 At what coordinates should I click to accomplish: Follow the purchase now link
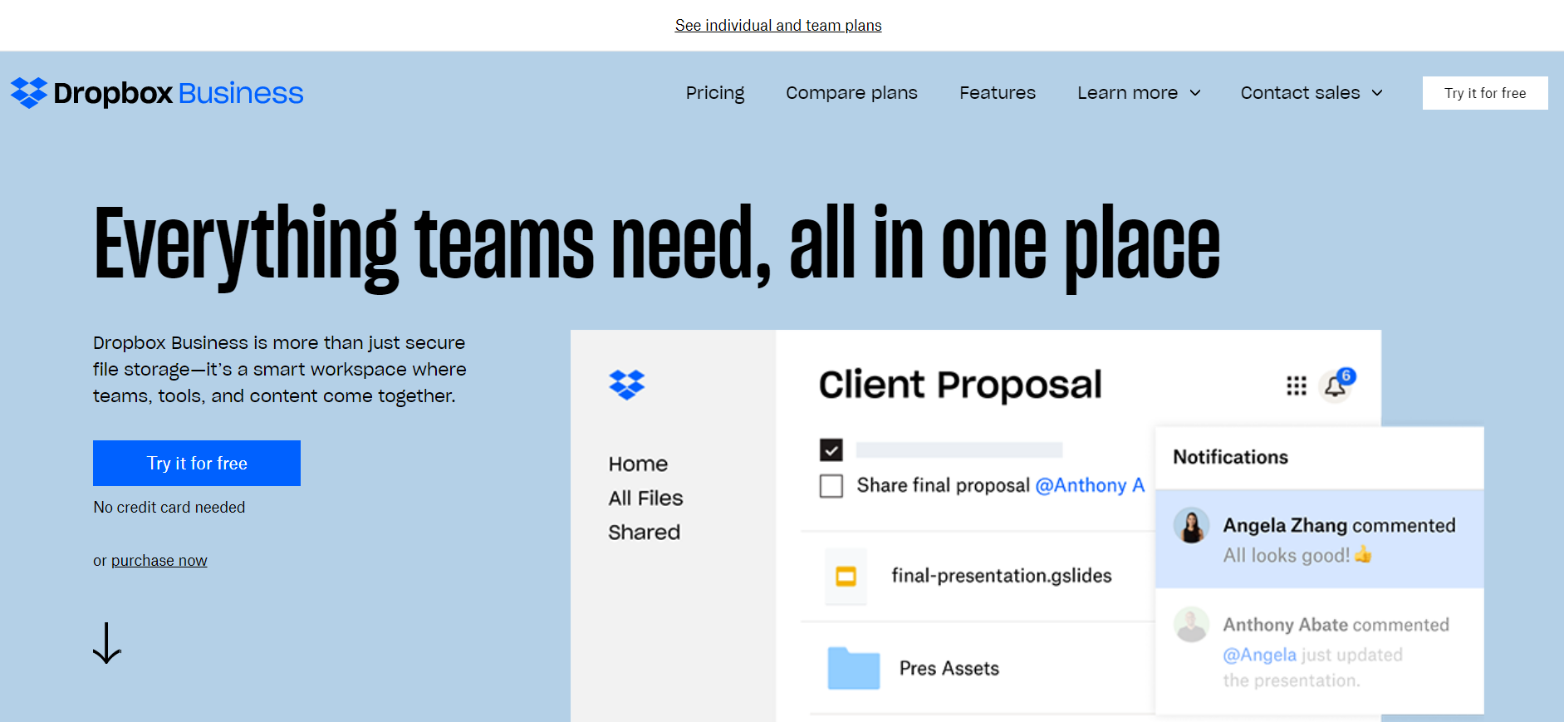pos(159,561)
